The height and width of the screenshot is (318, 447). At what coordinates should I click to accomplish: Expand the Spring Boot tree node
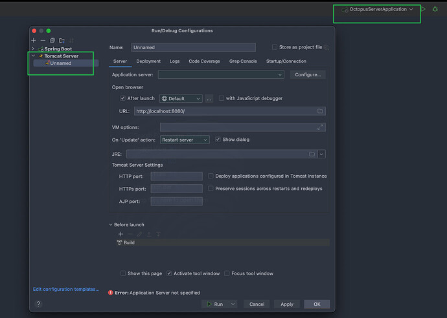click(x=33, y=48)
